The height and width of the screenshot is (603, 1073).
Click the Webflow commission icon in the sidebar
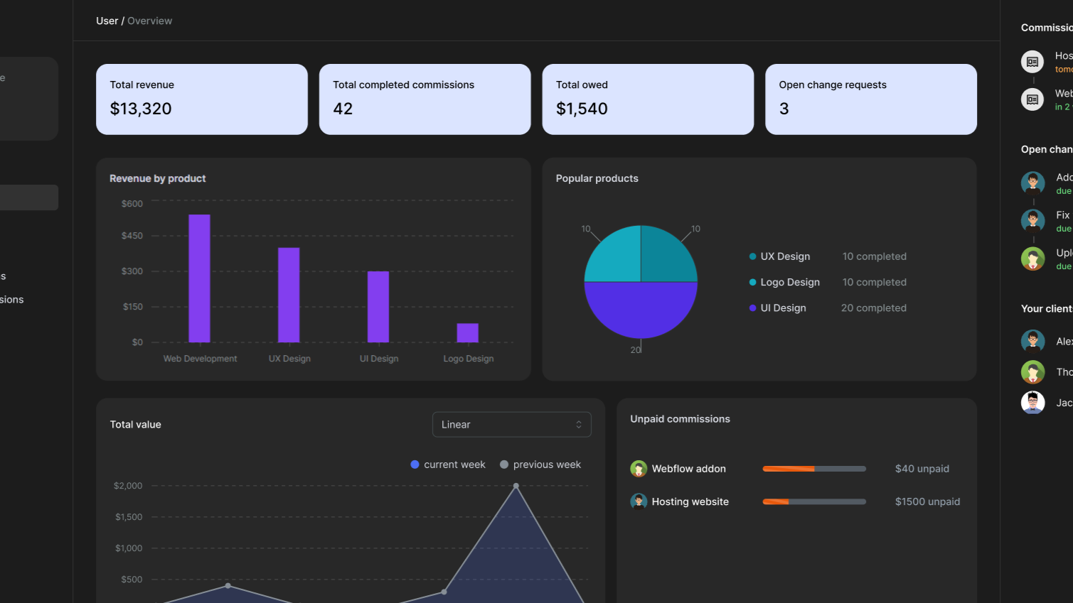coord(1032,99)
